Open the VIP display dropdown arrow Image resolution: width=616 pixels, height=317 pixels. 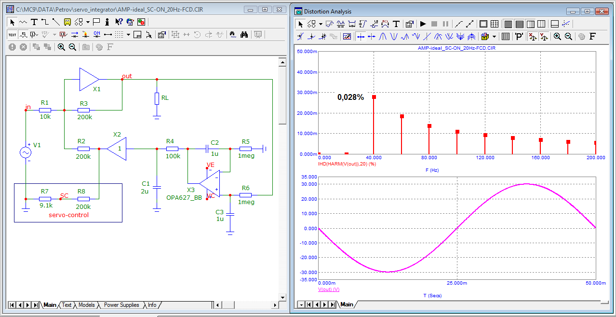[54, 35]
